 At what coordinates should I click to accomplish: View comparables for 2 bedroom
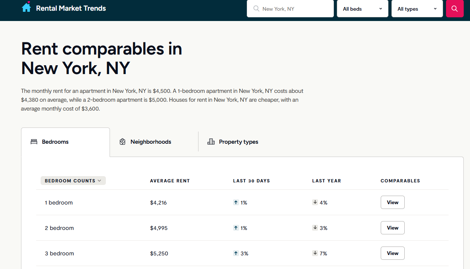point(393,228)
